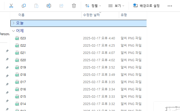Sort by the 이름 column header
The image size is (180, 111).
tap(21, 15)
